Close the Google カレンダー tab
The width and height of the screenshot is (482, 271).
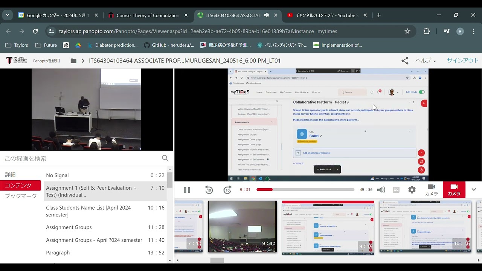[96, 15]
